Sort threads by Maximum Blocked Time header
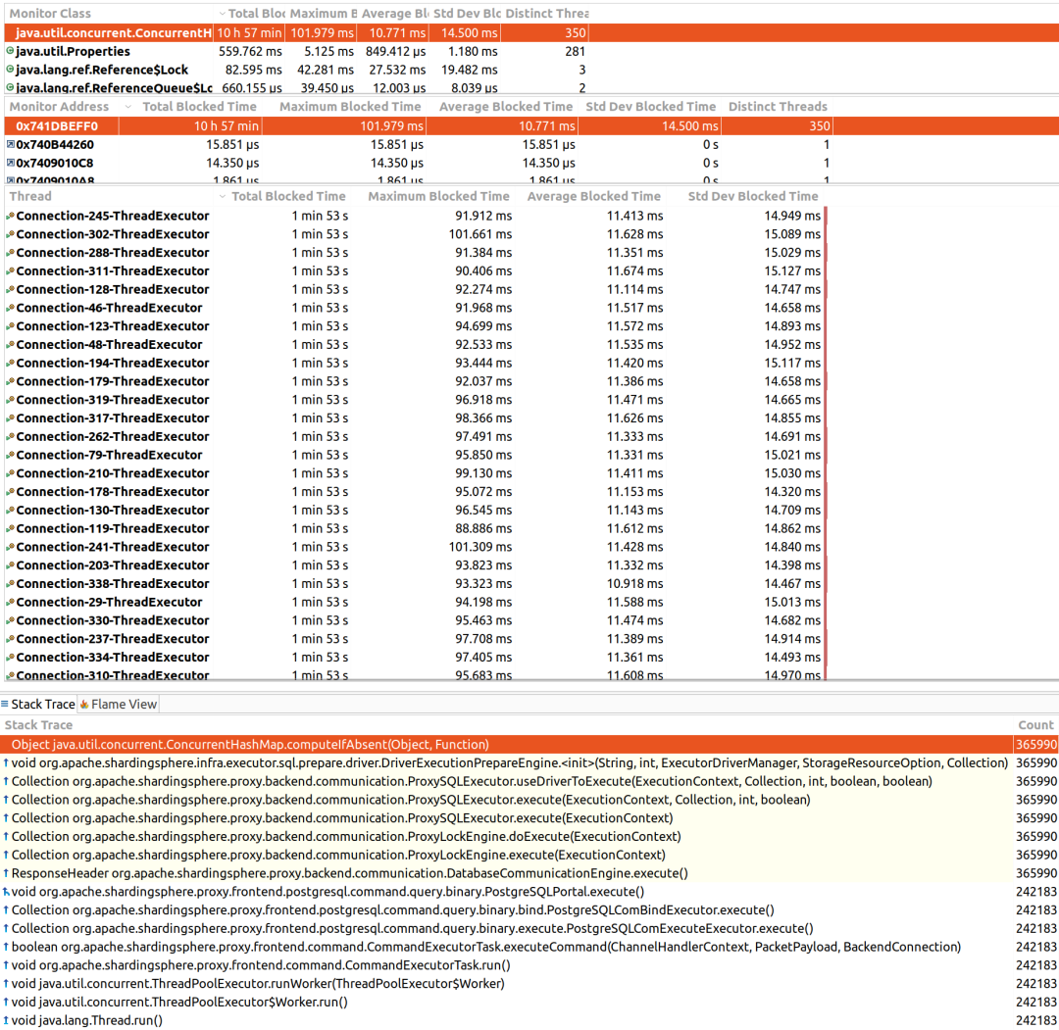The height and width of the screenshot is (1030, 1059). (x=438, y=196)
